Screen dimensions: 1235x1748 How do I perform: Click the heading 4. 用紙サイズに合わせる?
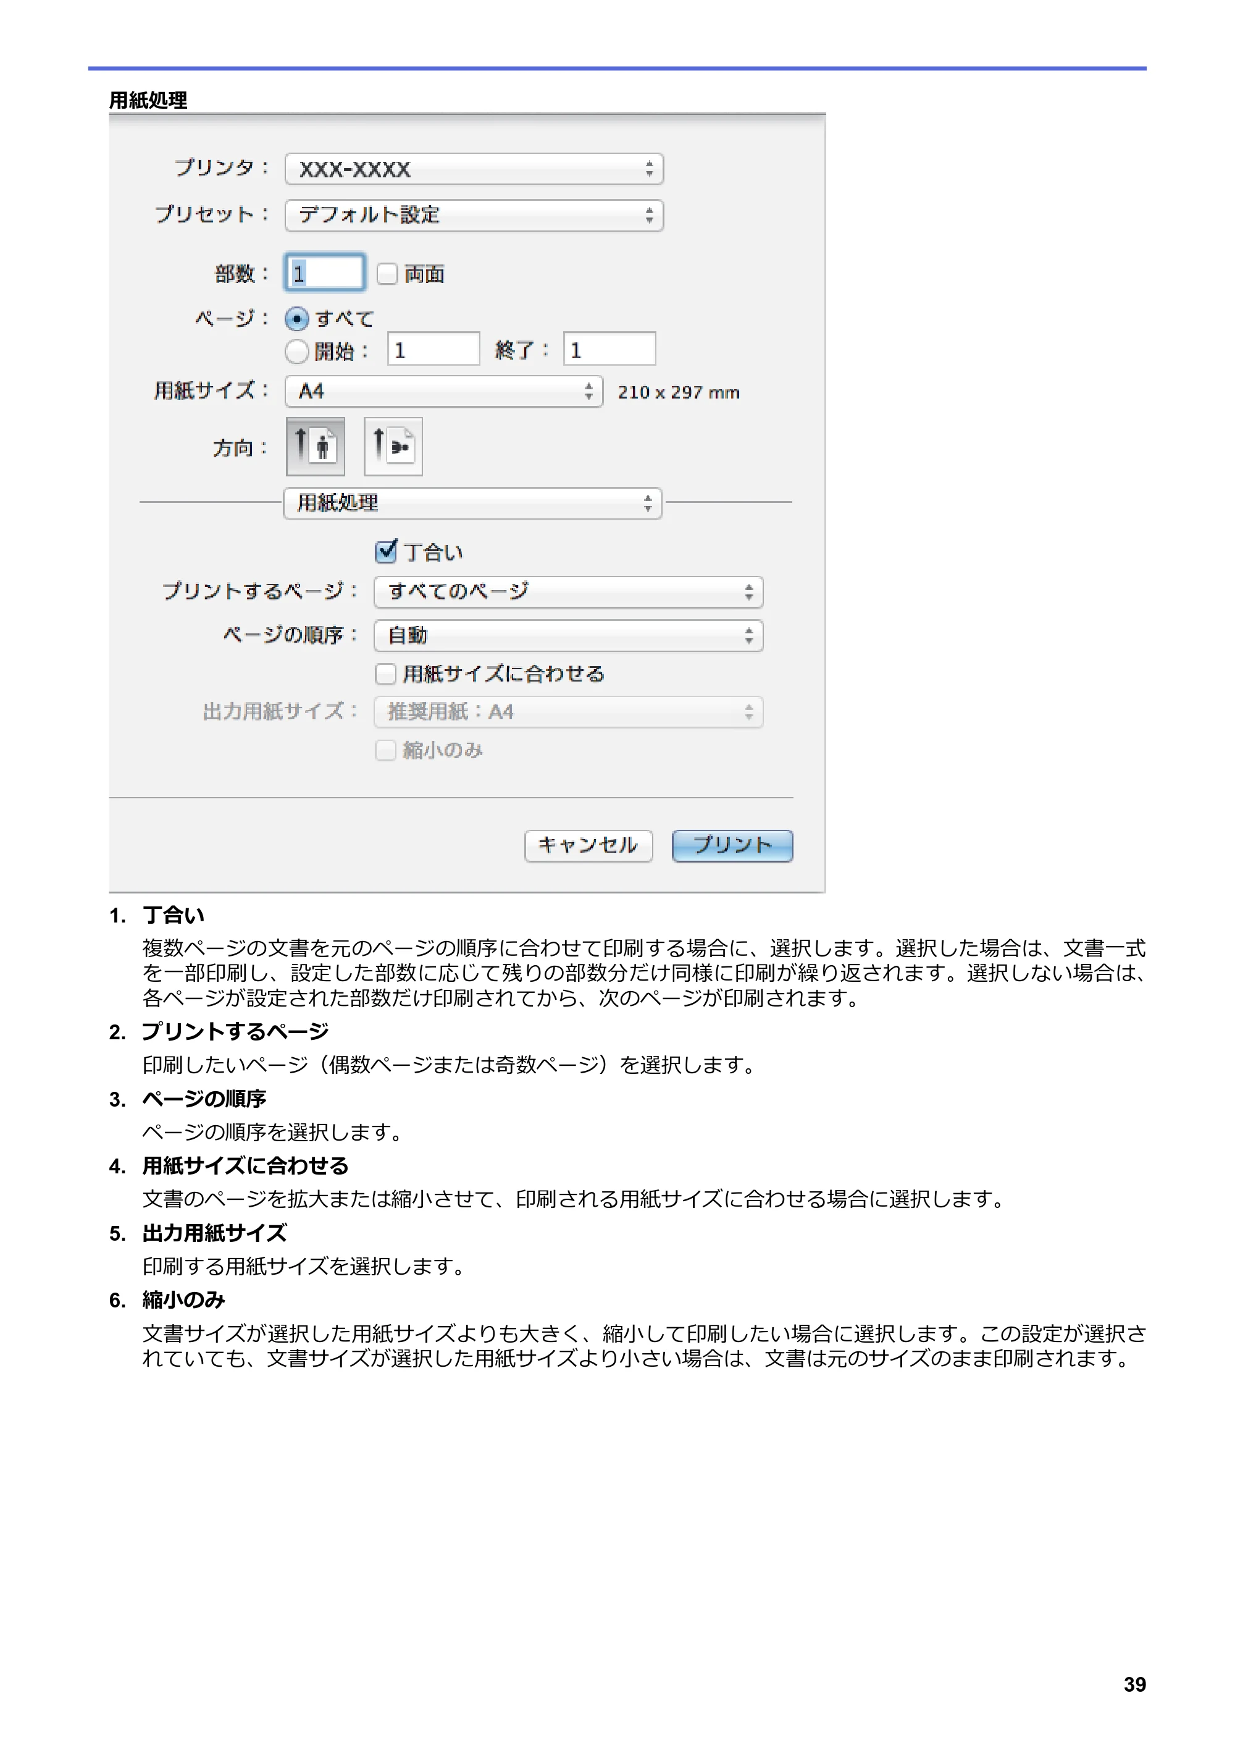(228, 1165)
